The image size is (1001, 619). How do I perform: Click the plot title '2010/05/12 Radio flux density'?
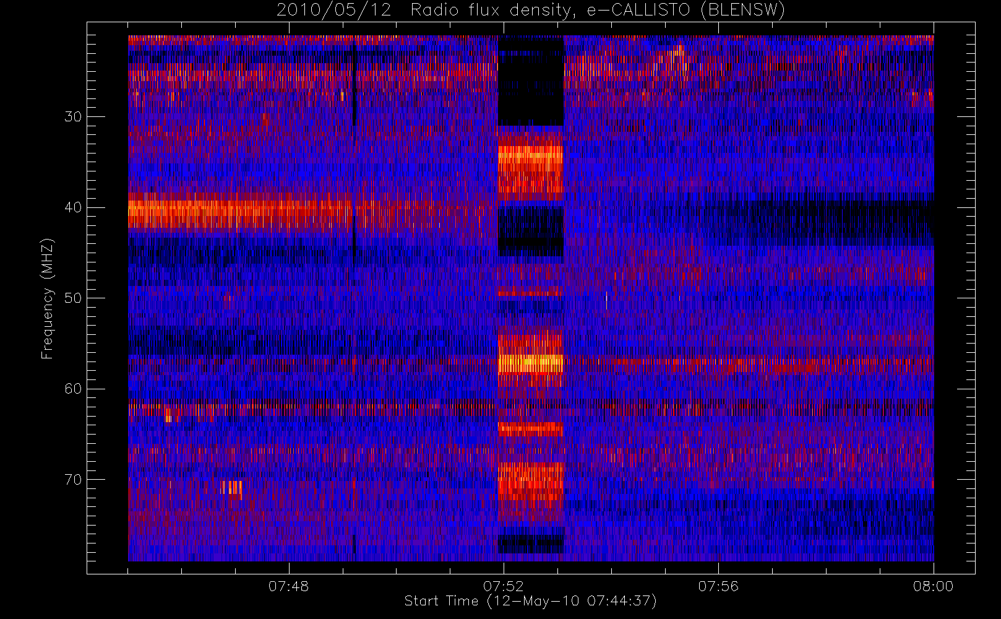[530, 10]
